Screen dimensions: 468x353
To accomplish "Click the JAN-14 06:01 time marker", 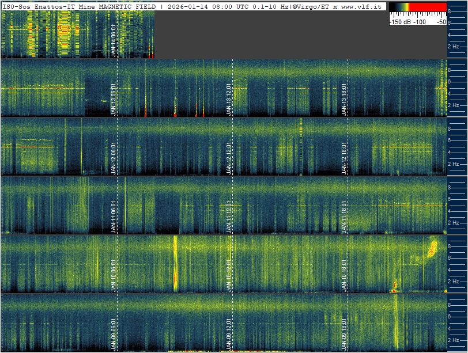I will click(x=114, y=40).
